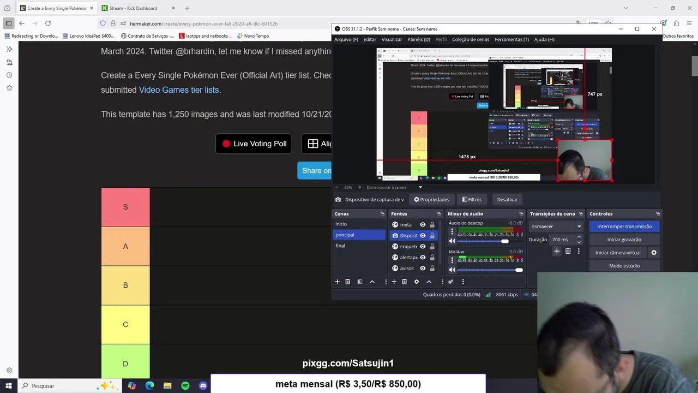Toggle visibility of Disposit source
698x393 pixels.
click(423, 235)
